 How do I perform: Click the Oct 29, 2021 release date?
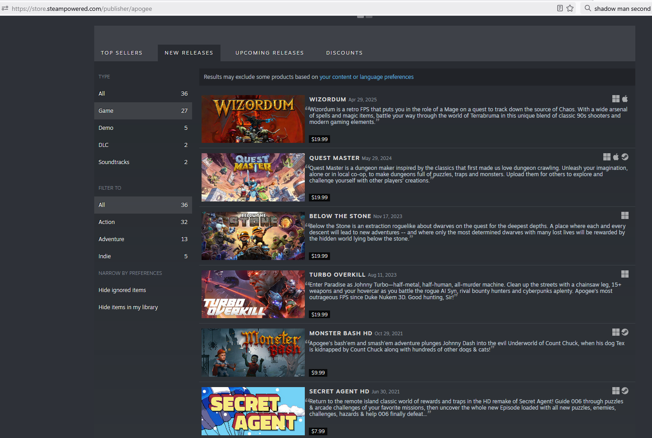389,334
